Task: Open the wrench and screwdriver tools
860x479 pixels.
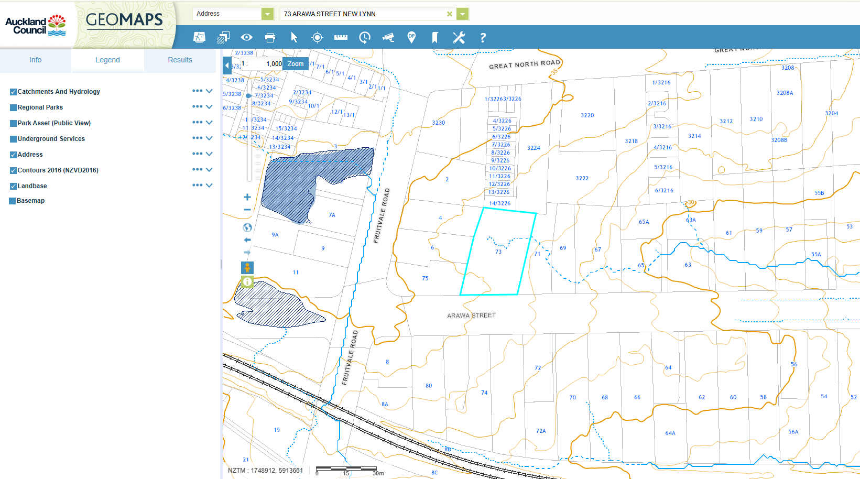Action: tap(459, 37)
